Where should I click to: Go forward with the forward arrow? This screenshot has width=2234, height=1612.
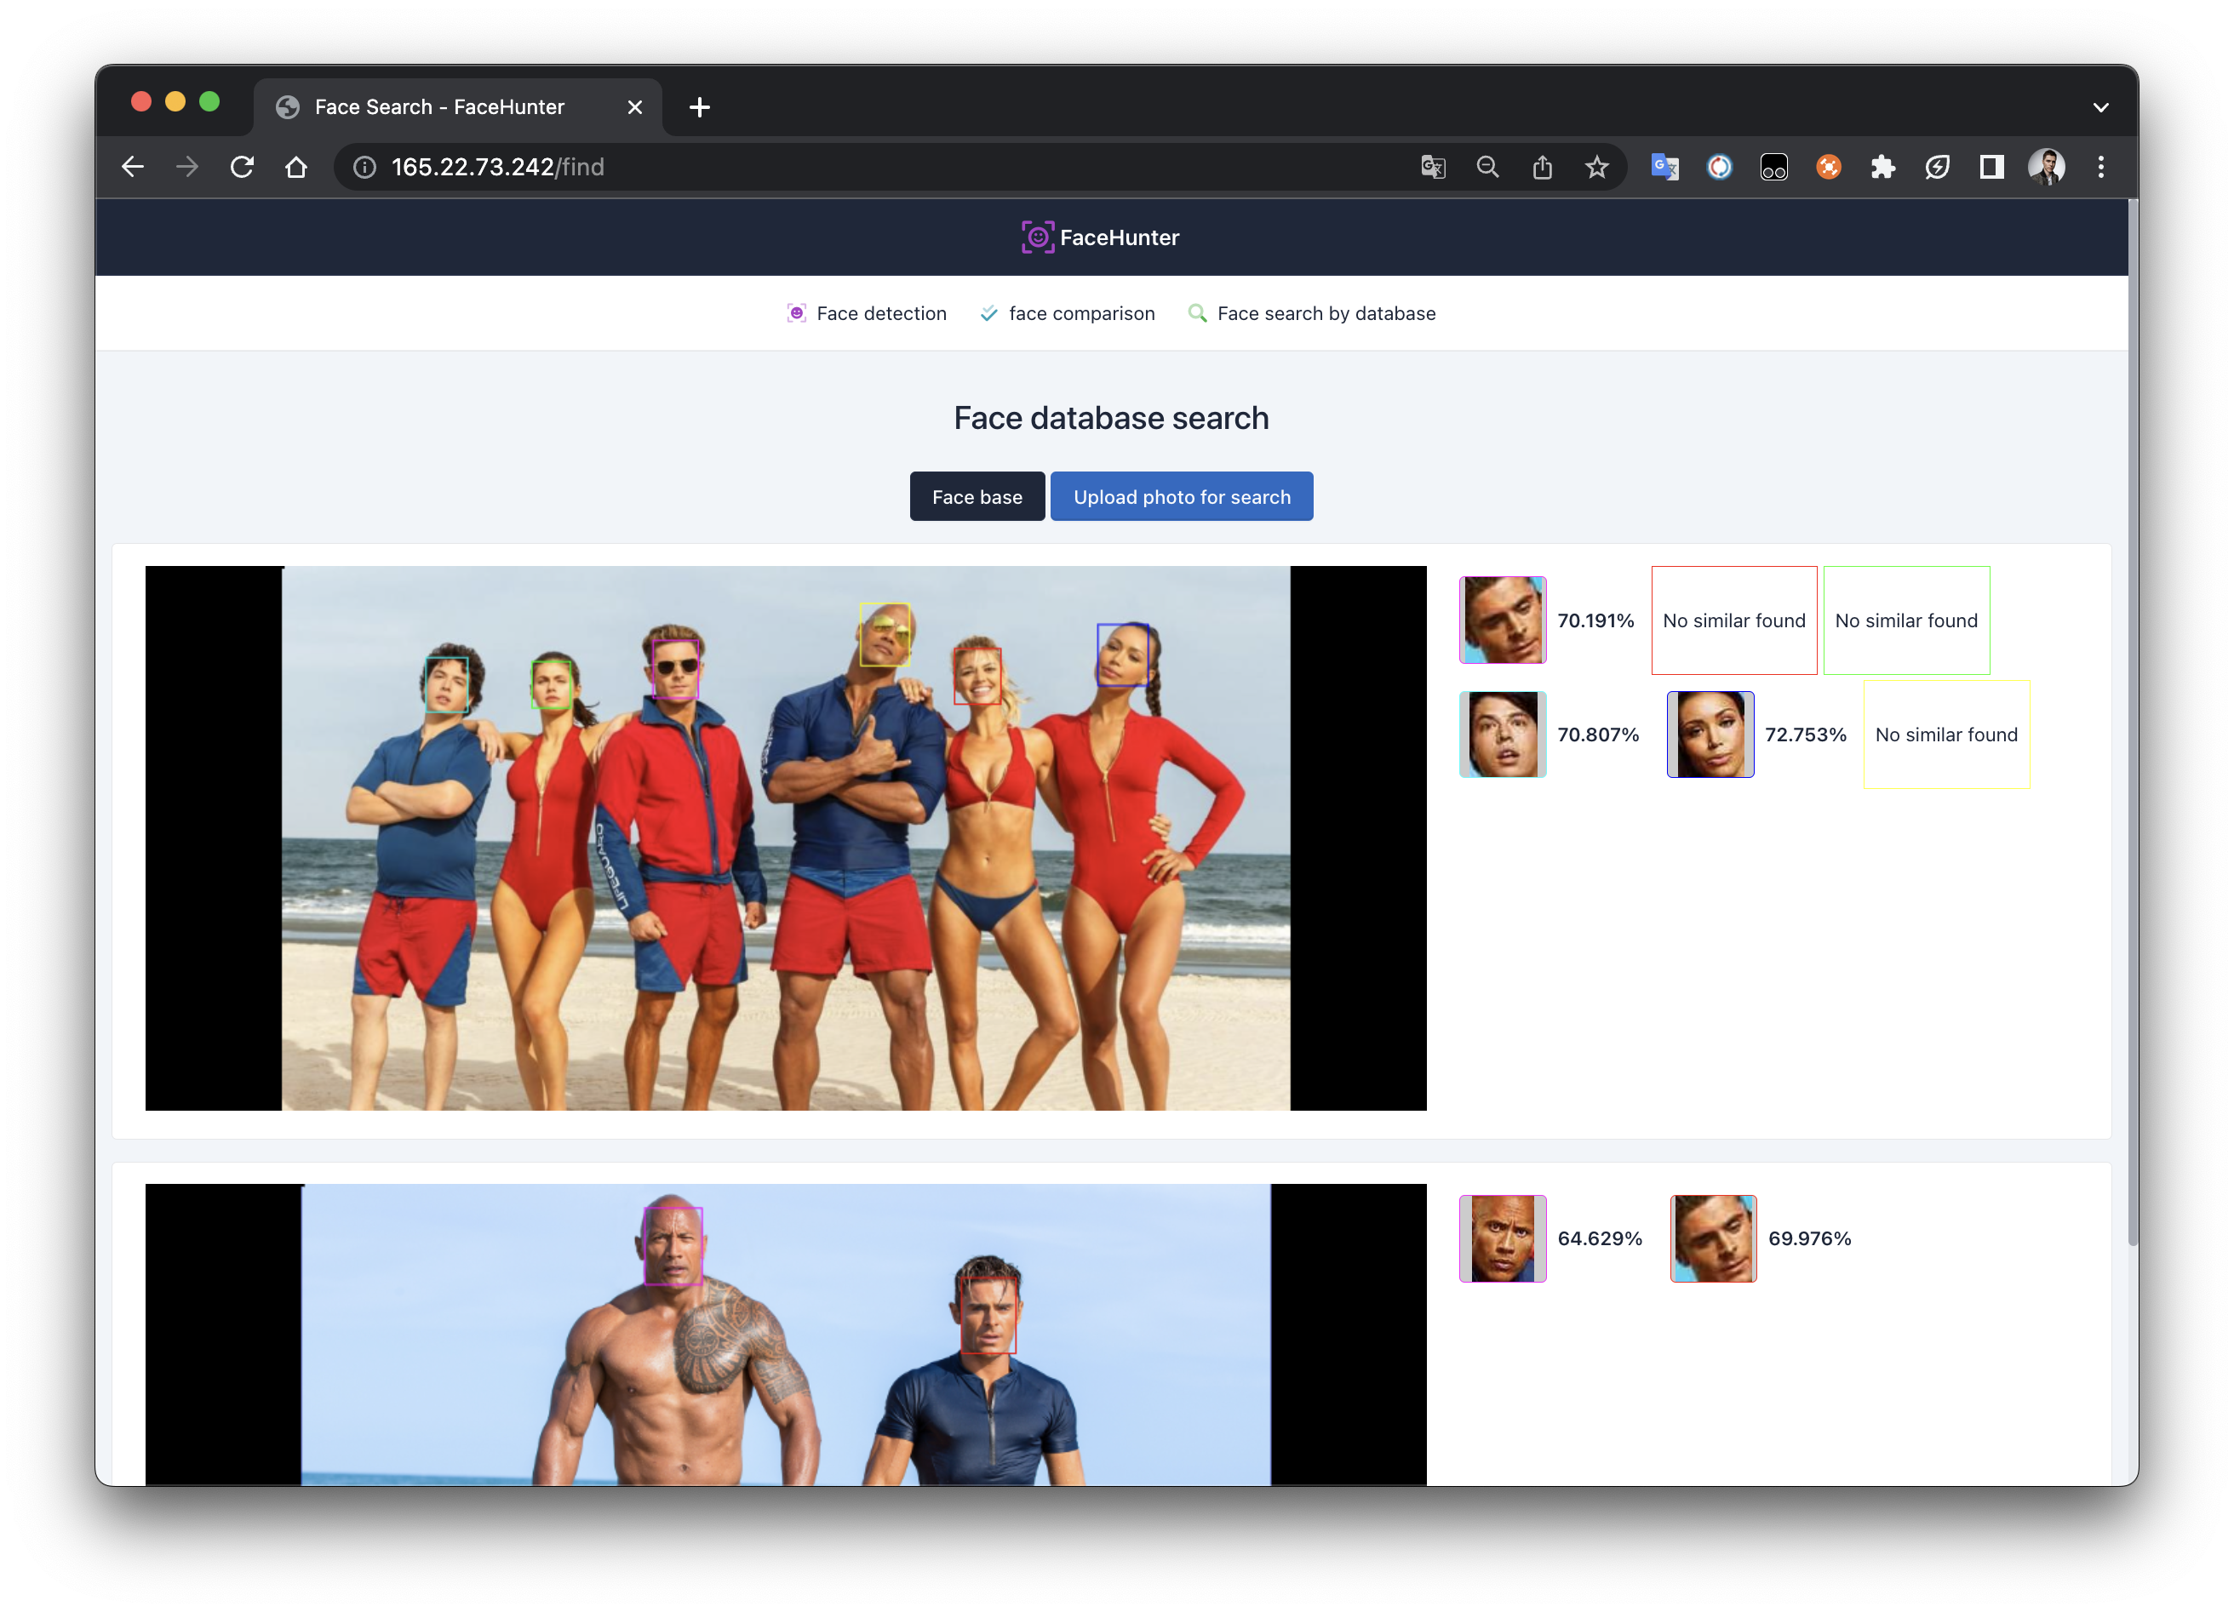click(x=187, y=168)
